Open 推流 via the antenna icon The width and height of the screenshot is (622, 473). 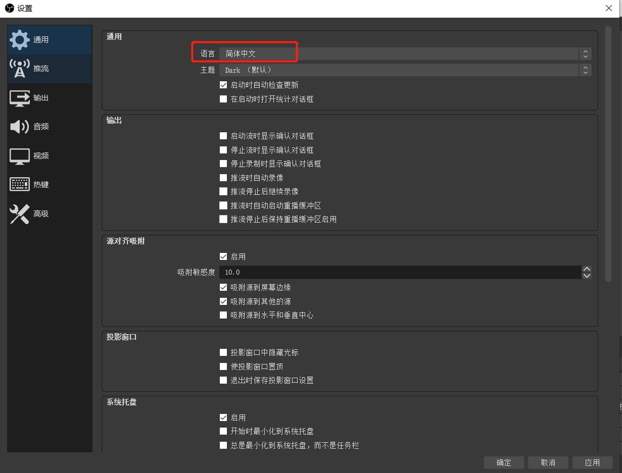pyautogui.click(x=19, y=69)
